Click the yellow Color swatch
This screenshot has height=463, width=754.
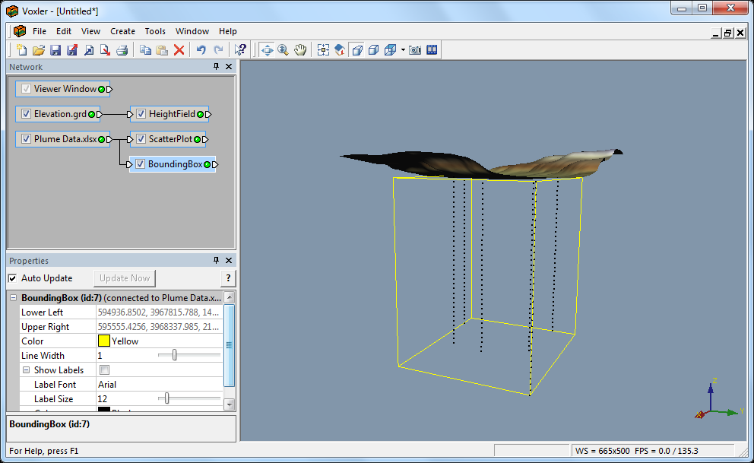pos(104,341)
